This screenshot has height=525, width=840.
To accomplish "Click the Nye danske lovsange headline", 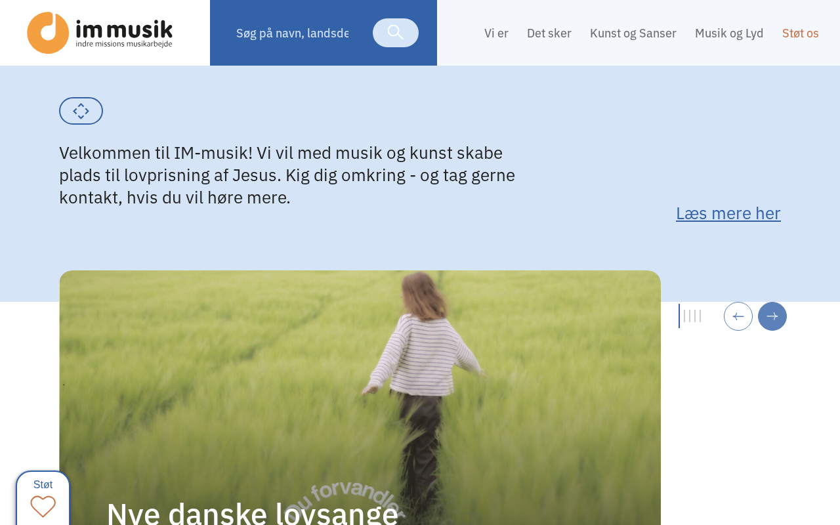I will pos(252,513).
